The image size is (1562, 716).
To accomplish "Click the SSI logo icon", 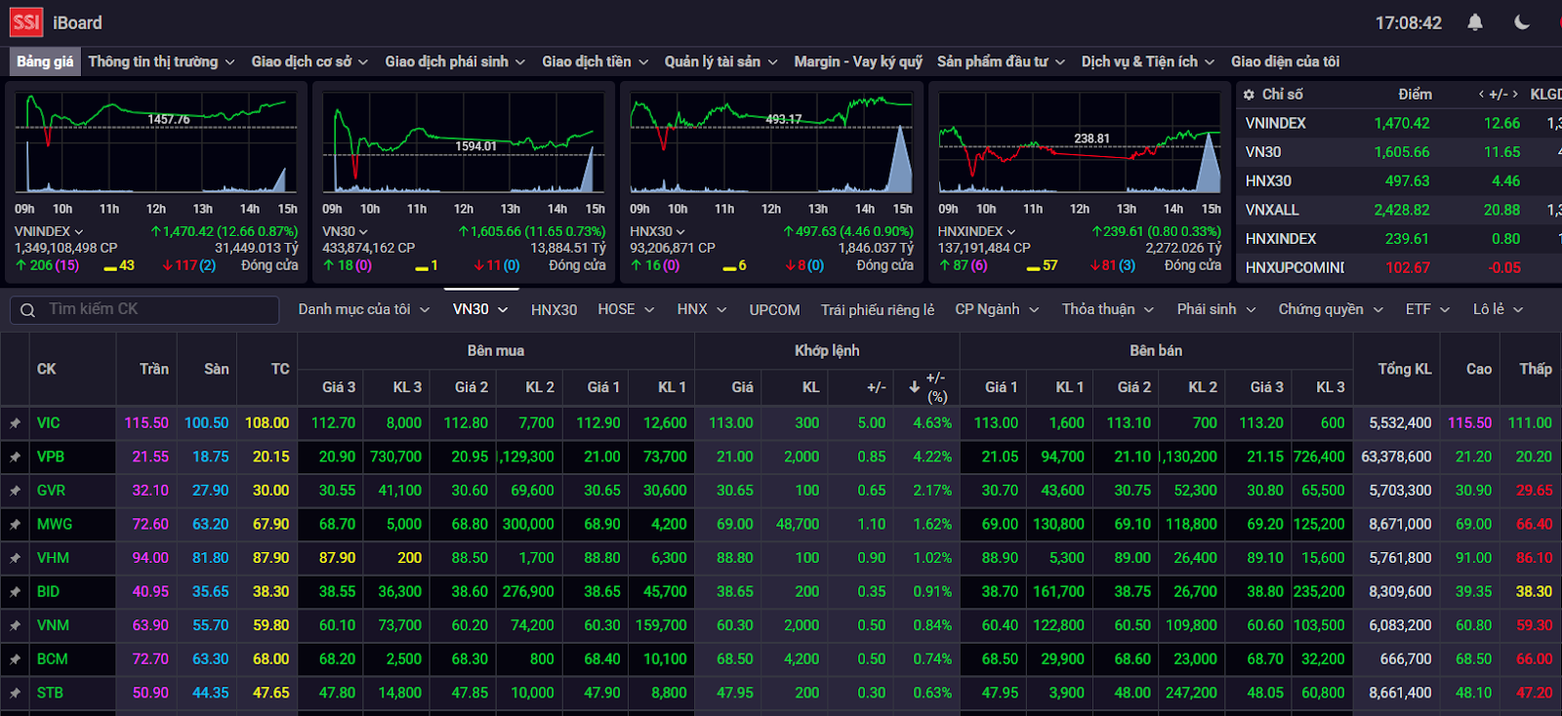I will pos(26,21).
